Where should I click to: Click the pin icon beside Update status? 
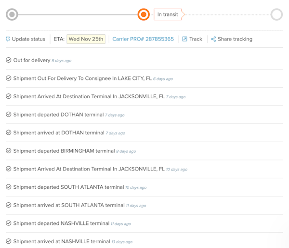(x=8, y=39)
